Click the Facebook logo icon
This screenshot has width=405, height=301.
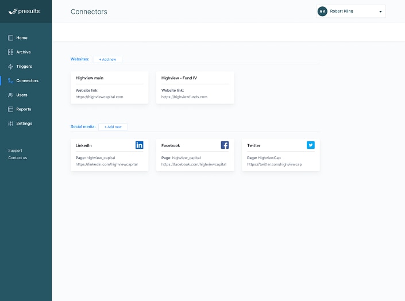pos(225,145)
